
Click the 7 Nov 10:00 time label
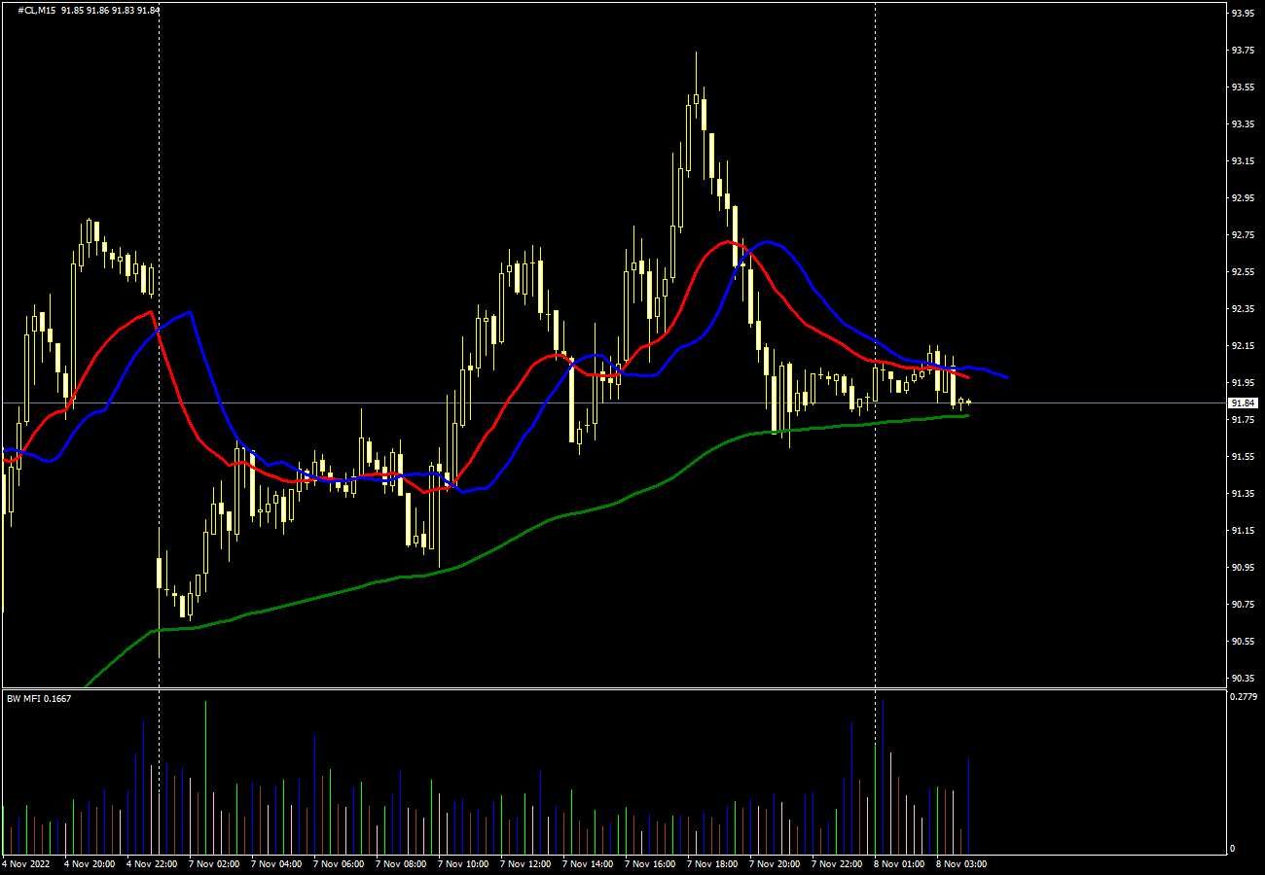tap(463, 863)
